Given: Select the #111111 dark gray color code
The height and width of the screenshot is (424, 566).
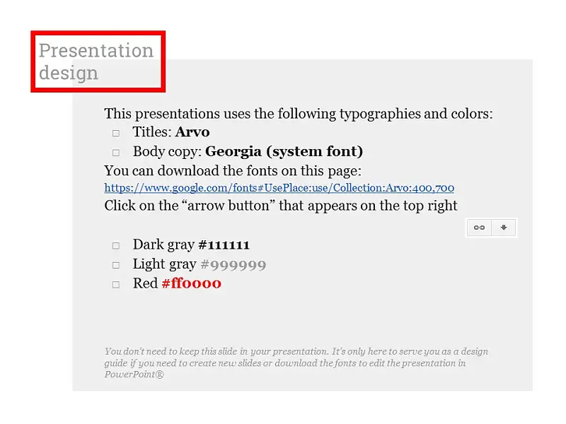Looking at the screenshot, I should [224, 245].
